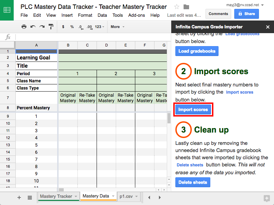View the Last edit was history link

[184, 15]
